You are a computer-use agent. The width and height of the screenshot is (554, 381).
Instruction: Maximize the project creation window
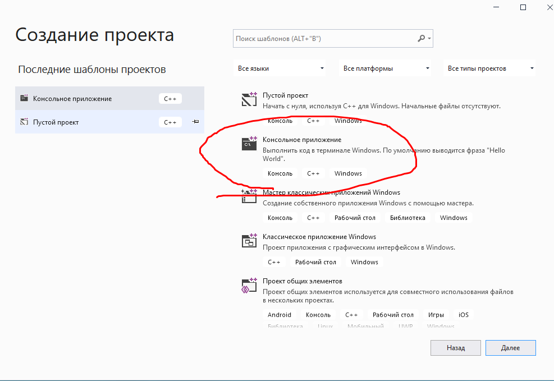click(x=523, y=7)
